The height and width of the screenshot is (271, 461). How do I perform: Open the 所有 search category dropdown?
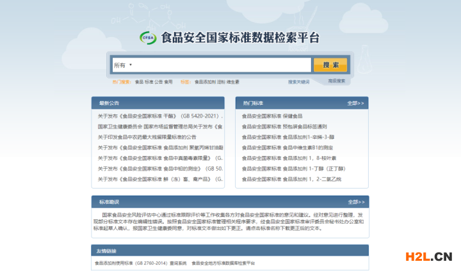(122, 65)
